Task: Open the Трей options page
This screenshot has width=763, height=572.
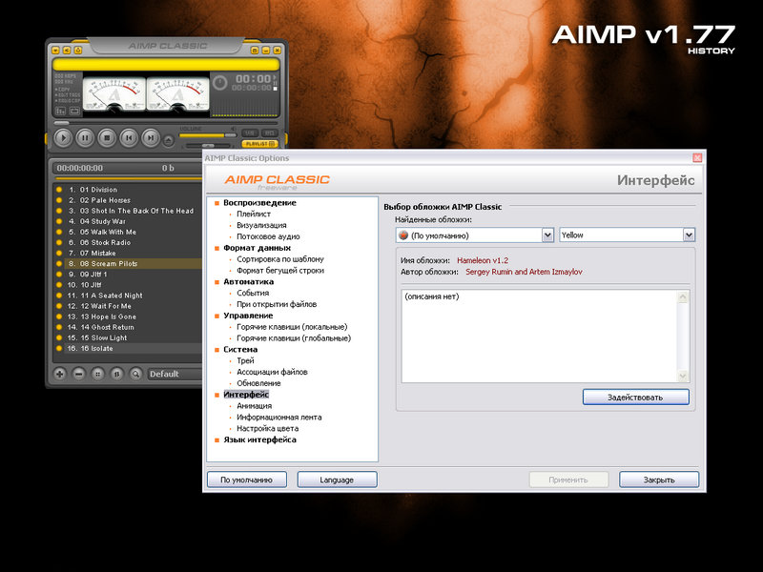Action: coord(245,360)
